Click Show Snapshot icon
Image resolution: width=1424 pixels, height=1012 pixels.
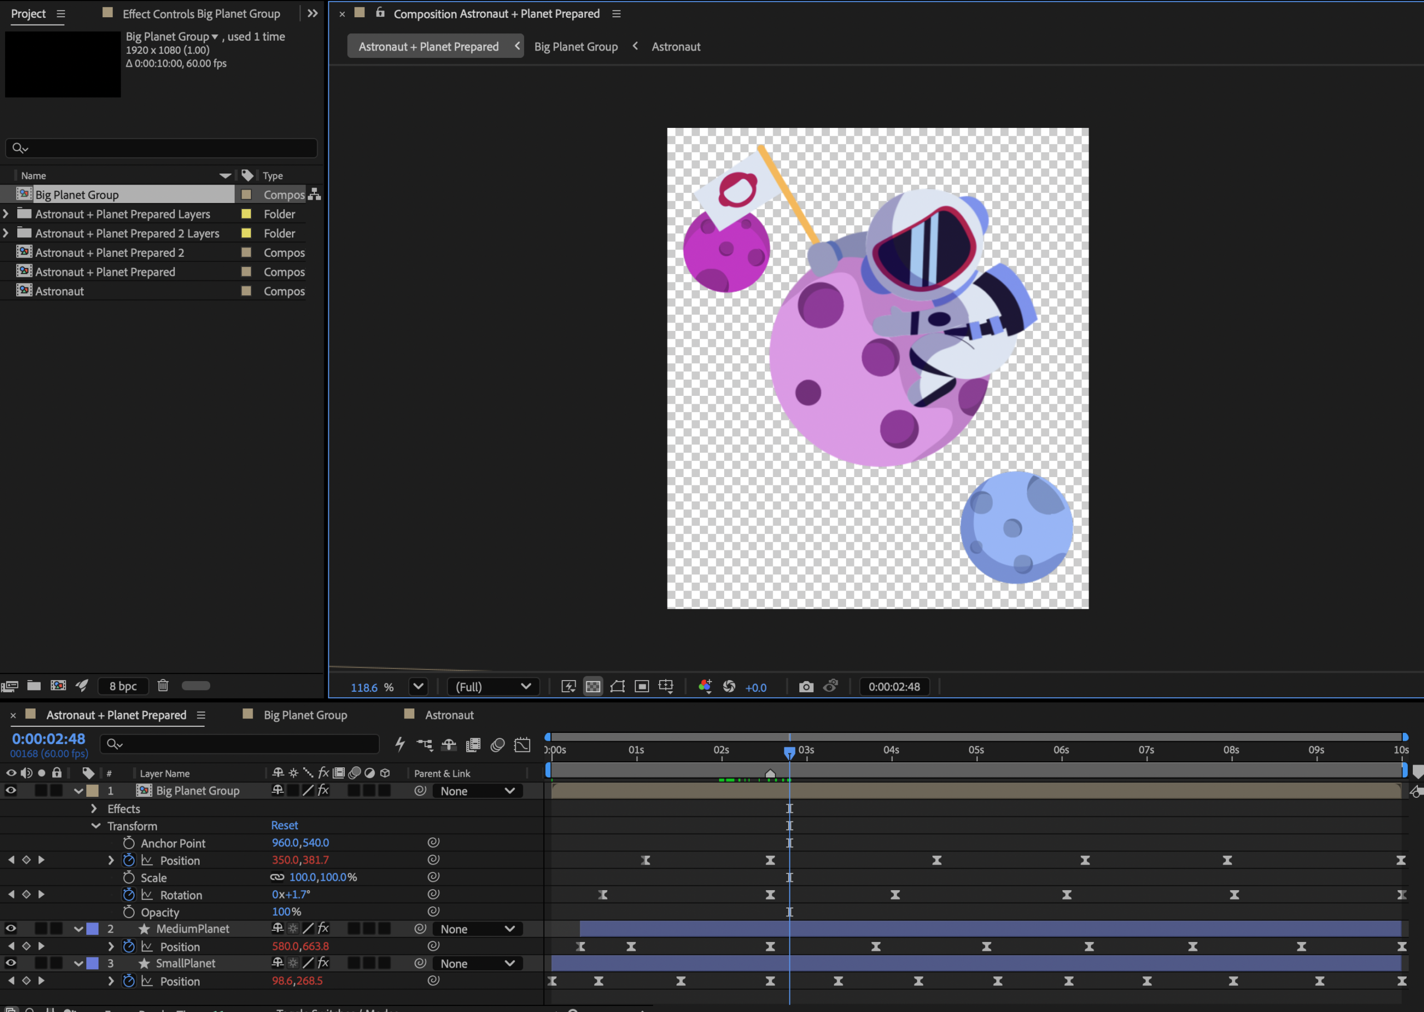(x=830, y=687)
